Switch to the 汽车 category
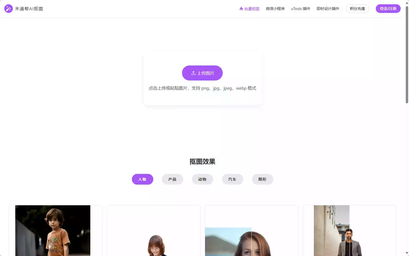409x256 pixels. (232, 179)
